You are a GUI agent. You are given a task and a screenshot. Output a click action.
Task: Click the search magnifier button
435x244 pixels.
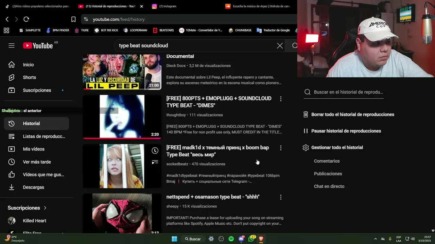tap(295, 45)
